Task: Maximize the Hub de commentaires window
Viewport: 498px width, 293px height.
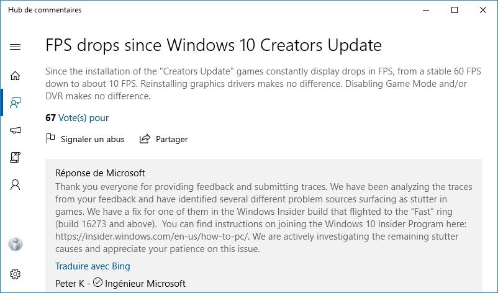Action: 455,10
